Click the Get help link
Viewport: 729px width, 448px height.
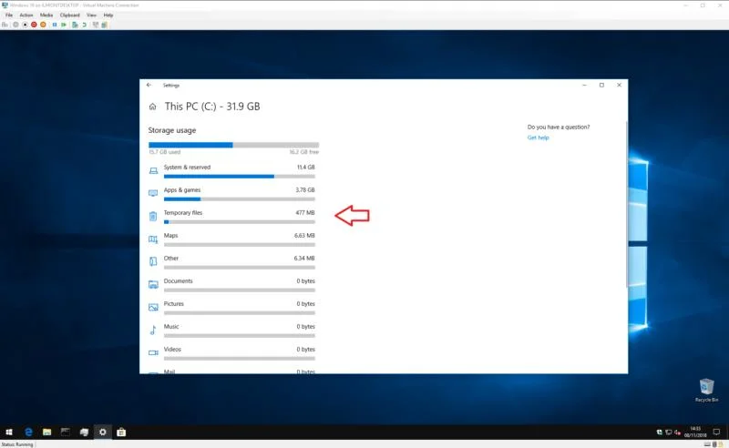point(538,137)
